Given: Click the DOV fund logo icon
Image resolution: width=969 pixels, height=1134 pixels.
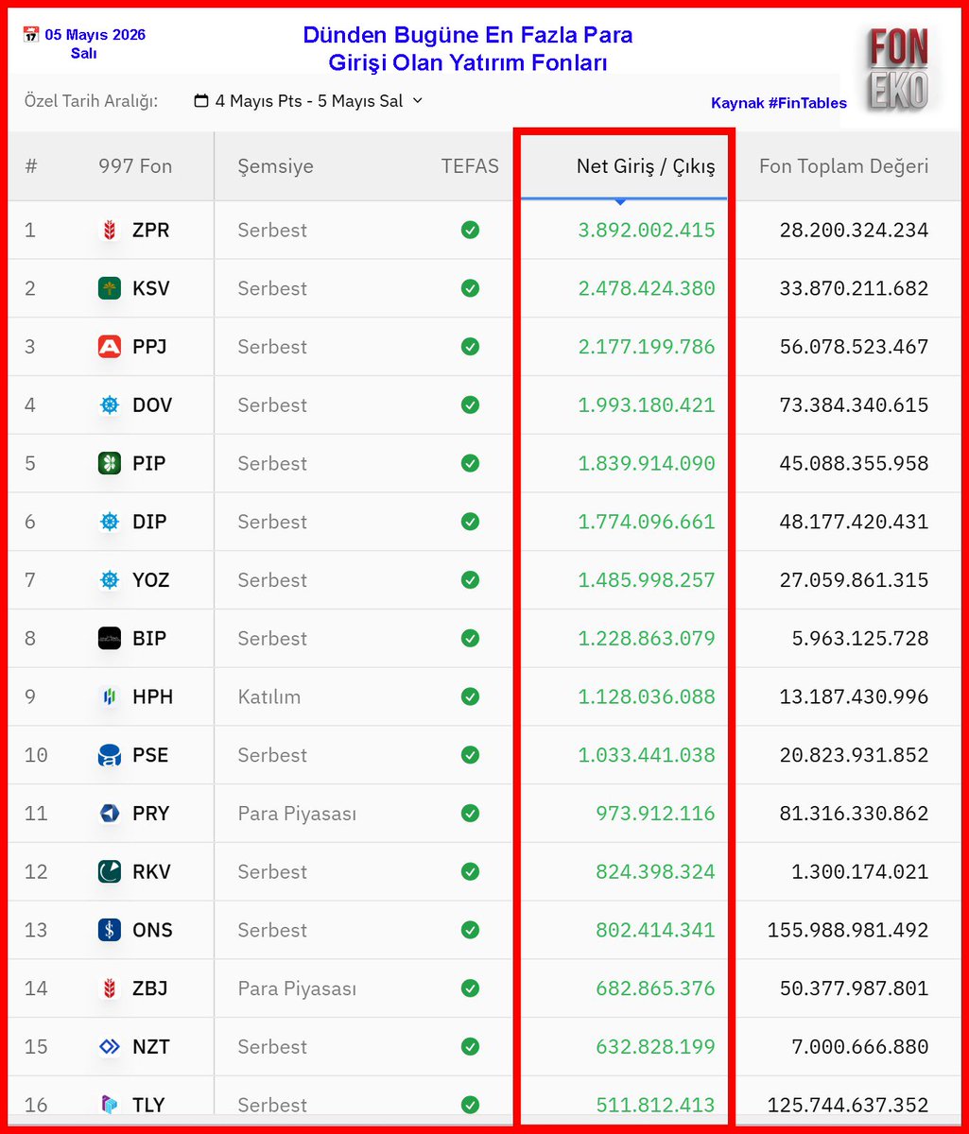Looking at the screenshot, I should (110, 404).
